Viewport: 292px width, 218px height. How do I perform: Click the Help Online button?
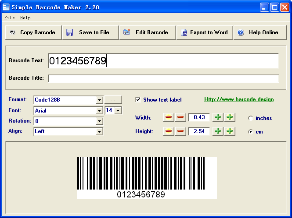[260, 32]
